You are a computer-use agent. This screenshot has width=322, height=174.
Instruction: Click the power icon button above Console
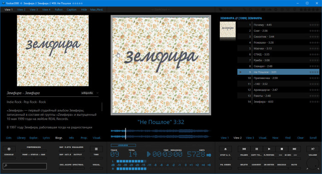click(x=9, y=149)
